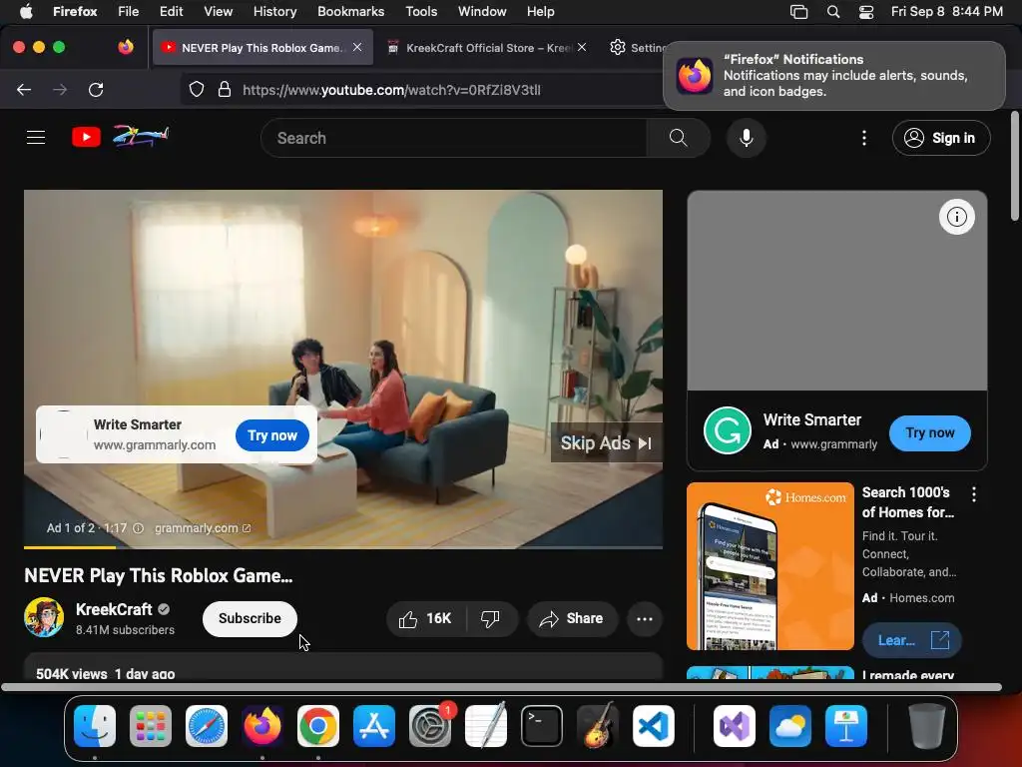The width and height of the screenshot is (1022, 767).
Task: Open GarageBand from the Dock
Action: tap(598, 725)
